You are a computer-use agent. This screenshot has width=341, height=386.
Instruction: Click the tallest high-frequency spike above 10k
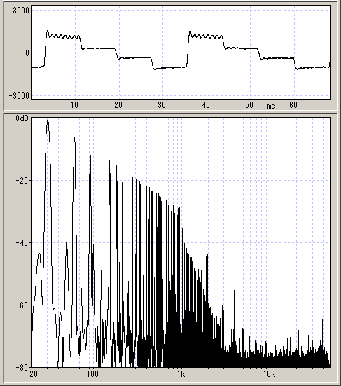tap(314, 261)
